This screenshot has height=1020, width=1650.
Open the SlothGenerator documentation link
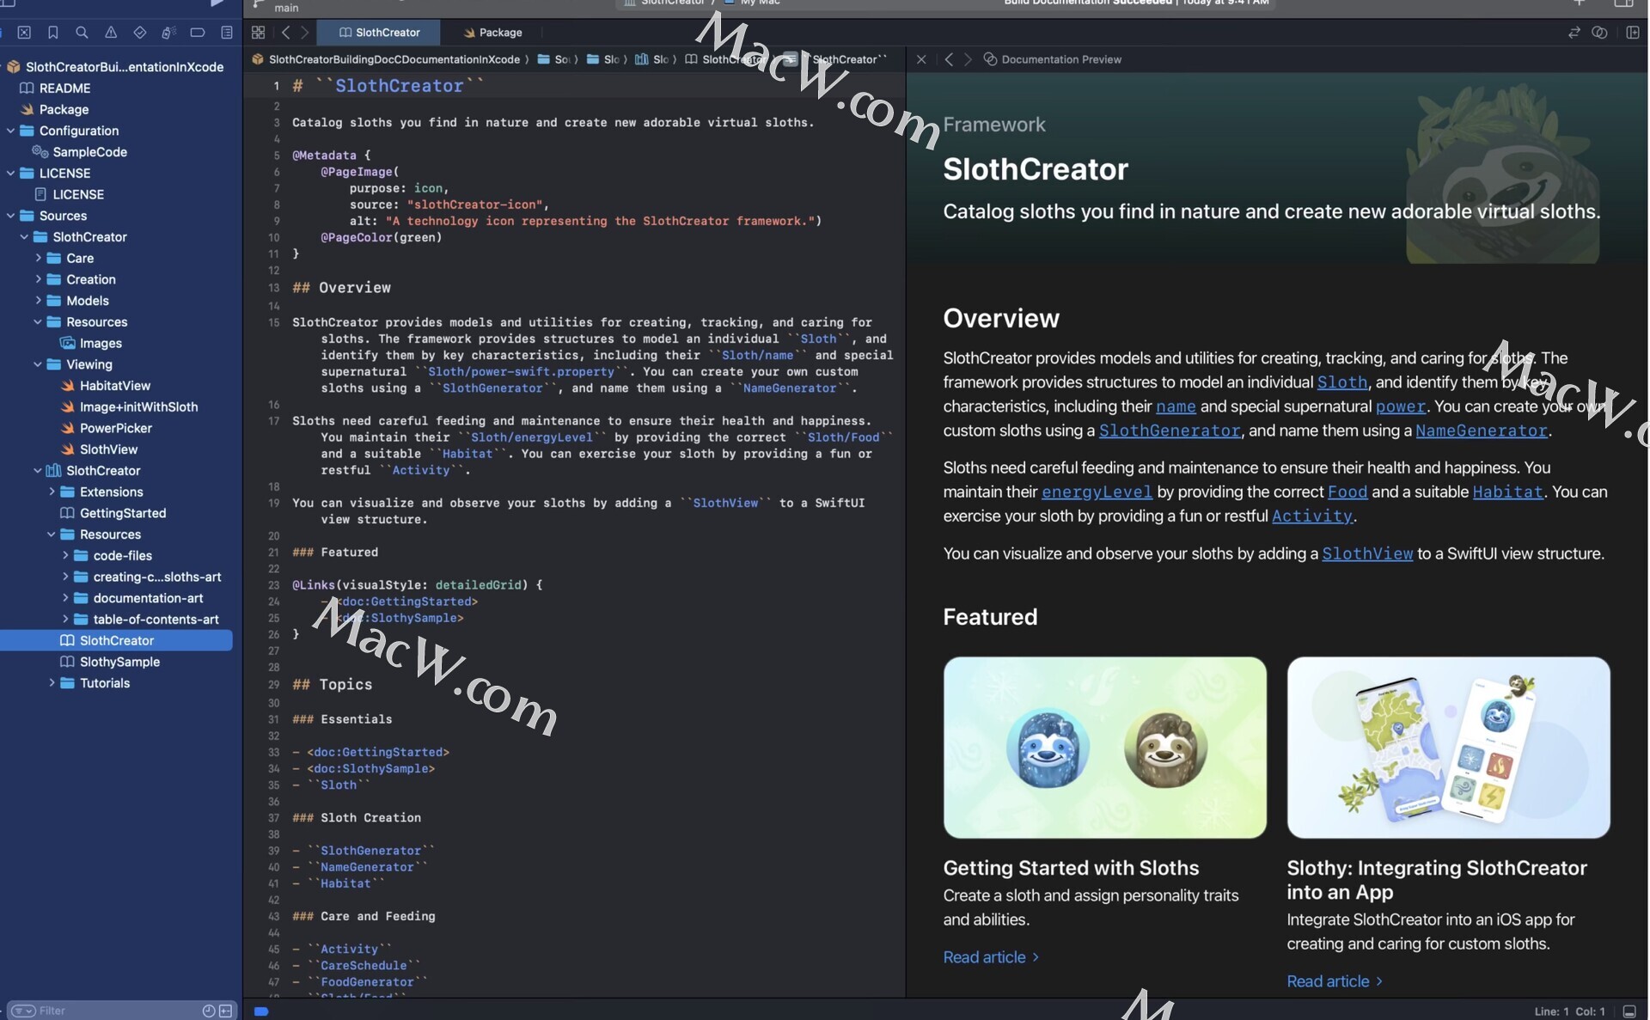[x=1169, y=431]
